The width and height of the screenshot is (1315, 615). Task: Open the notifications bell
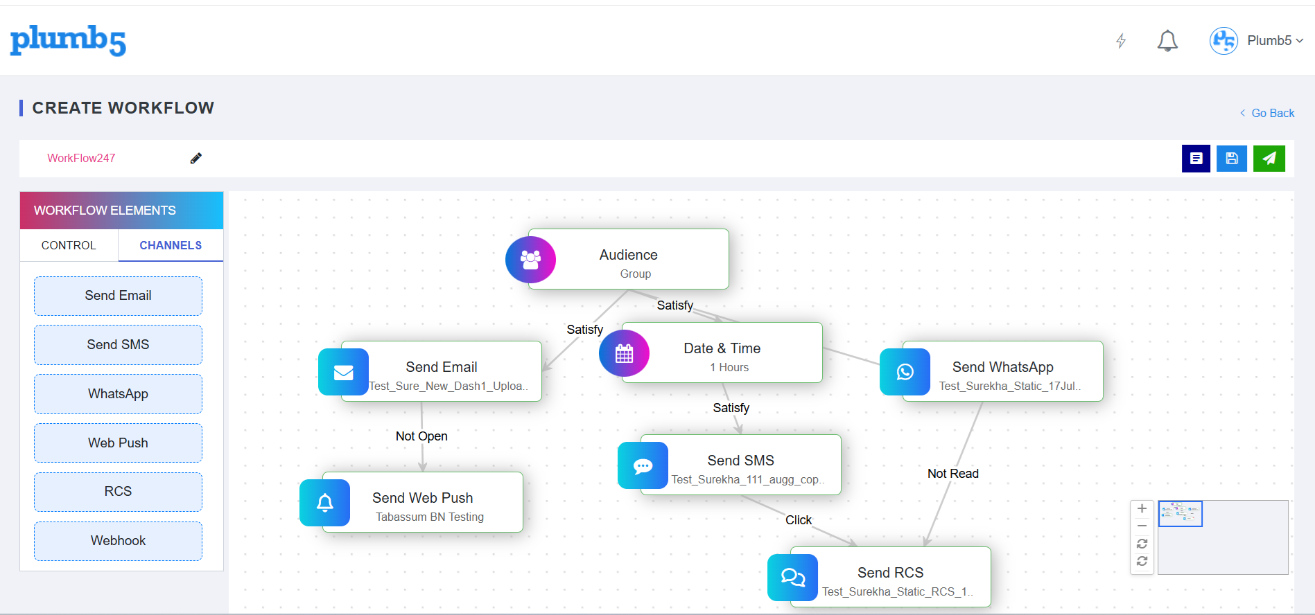1167,41
